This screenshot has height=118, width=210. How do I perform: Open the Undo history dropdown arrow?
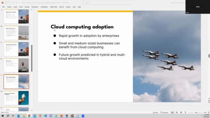point(11,3)
